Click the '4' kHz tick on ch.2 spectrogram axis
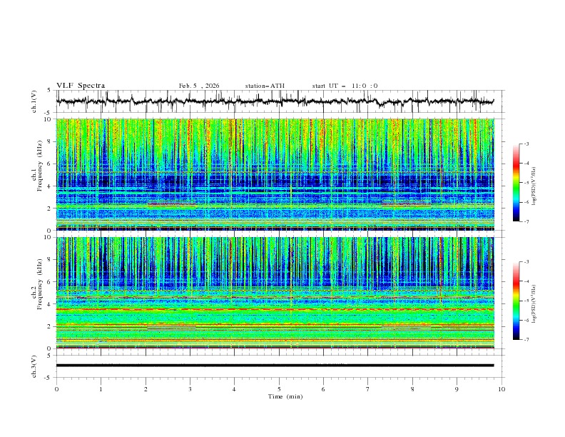Viewport: 565px width, 437px height. click(x=49, y=304)
